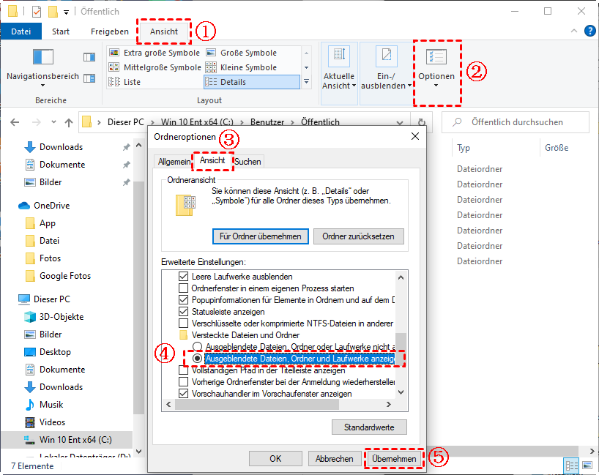Click the refresh icon beside address bar
Image resolution: width=599 pixels, height=475 pixels.
[422, 122]
